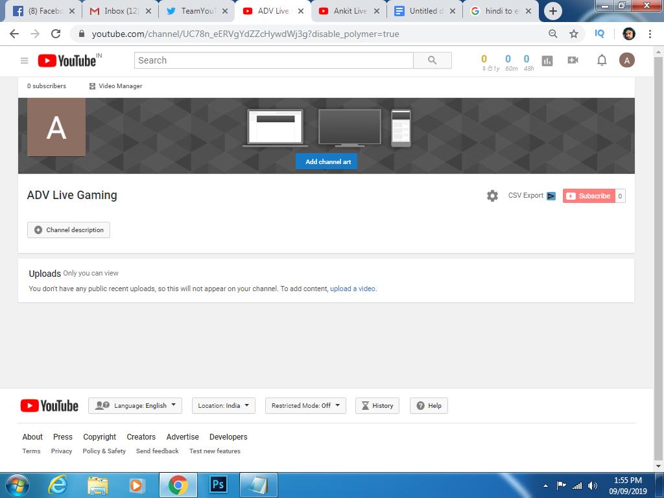Open Video Manager link

pyautogui.click(x=115, y=86)
